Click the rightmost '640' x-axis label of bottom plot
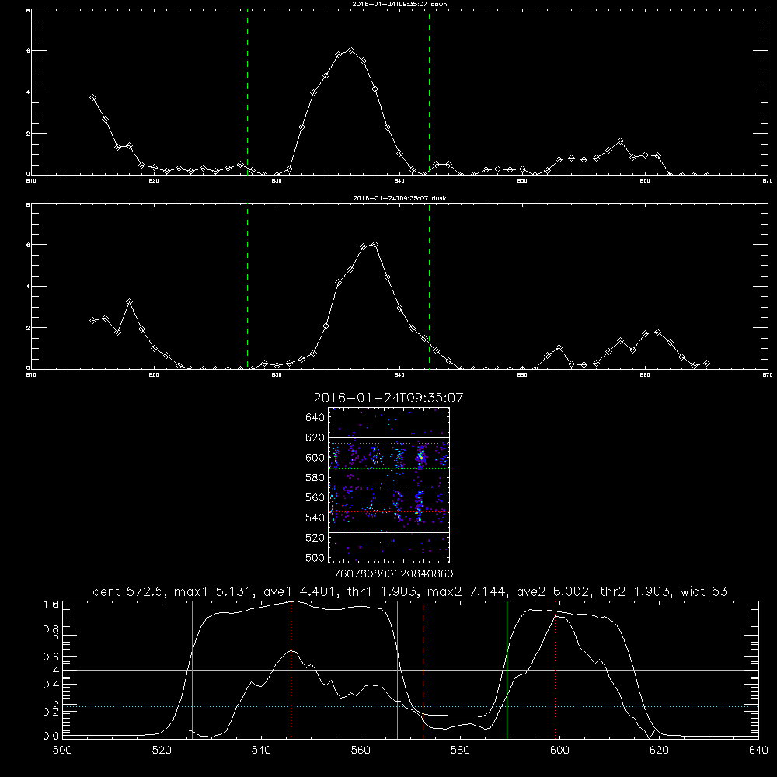 758,751
